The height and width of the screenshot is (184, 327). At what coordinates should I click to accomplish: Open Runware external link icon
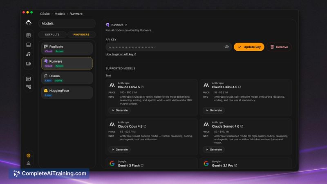click(x=126, y=25)
